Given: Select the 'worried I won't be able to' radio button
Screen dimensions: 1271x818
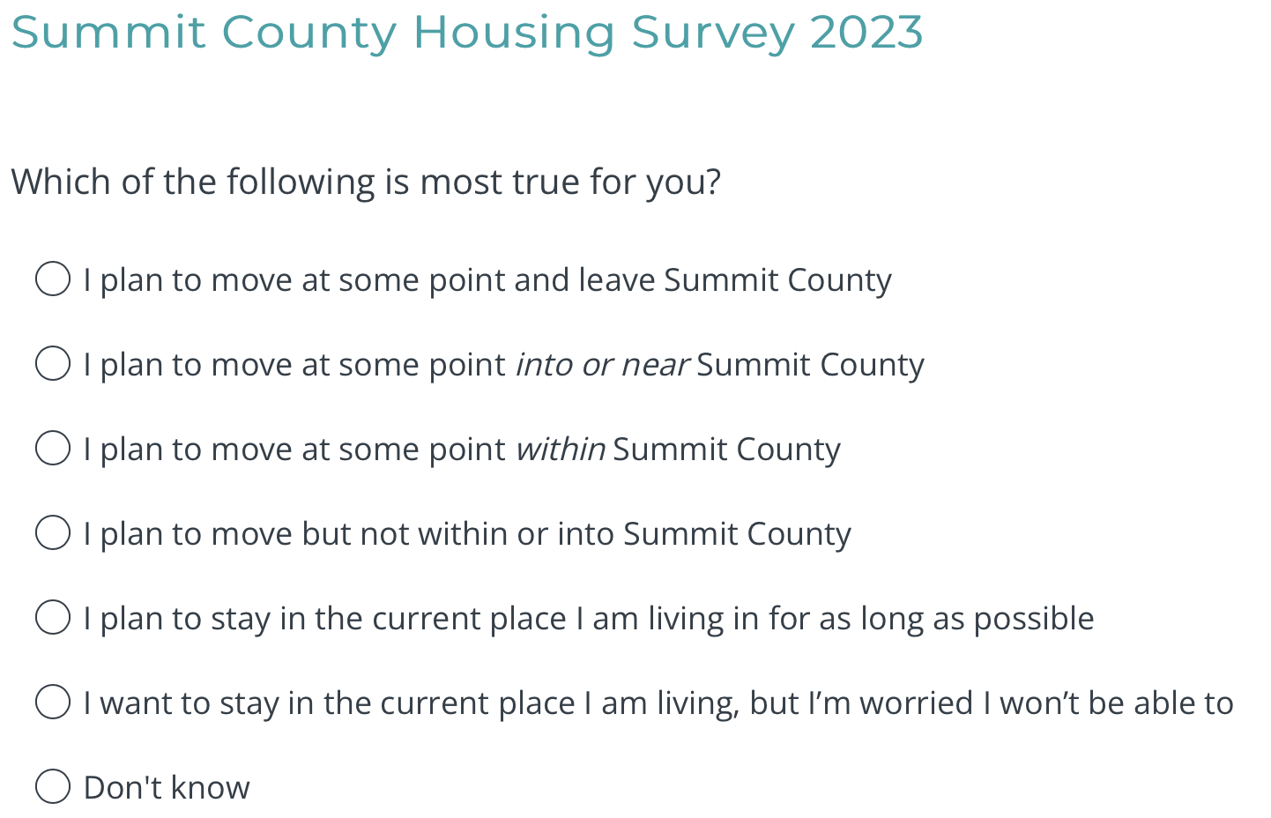Looking at the screenshot, I should (x=53, y=703).
